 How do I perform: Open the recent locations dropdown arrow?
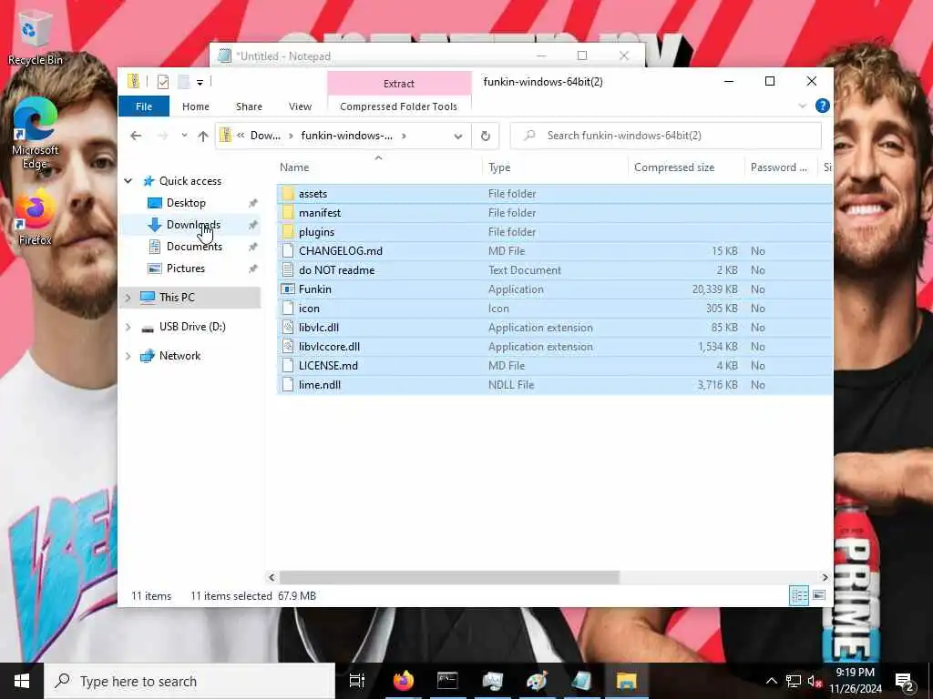point(184,136)
